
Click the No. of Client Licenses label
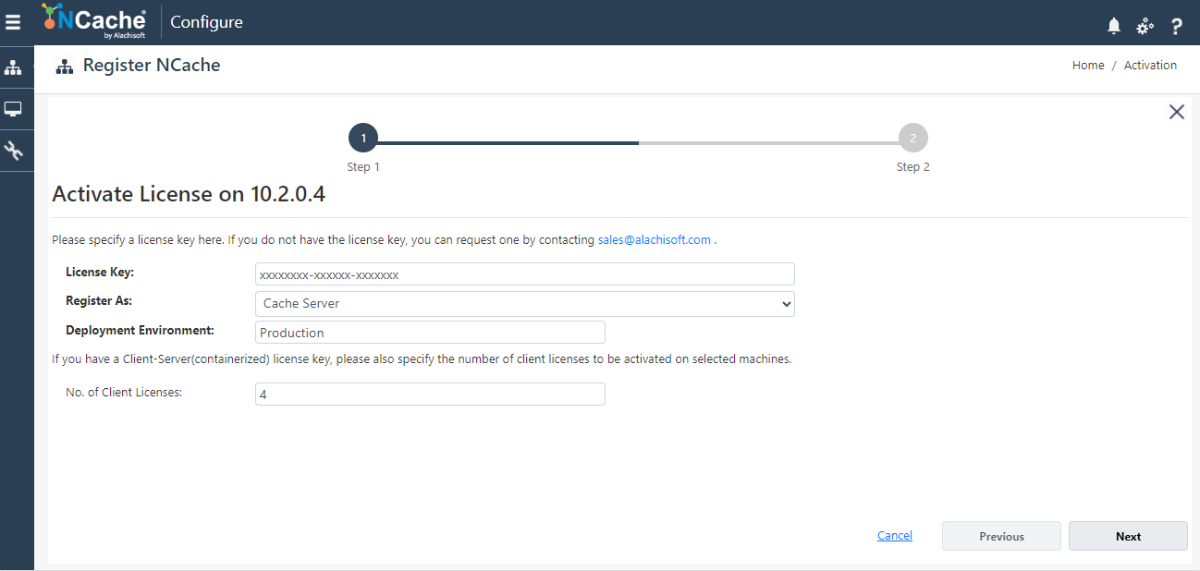click(x=124, y=392)
